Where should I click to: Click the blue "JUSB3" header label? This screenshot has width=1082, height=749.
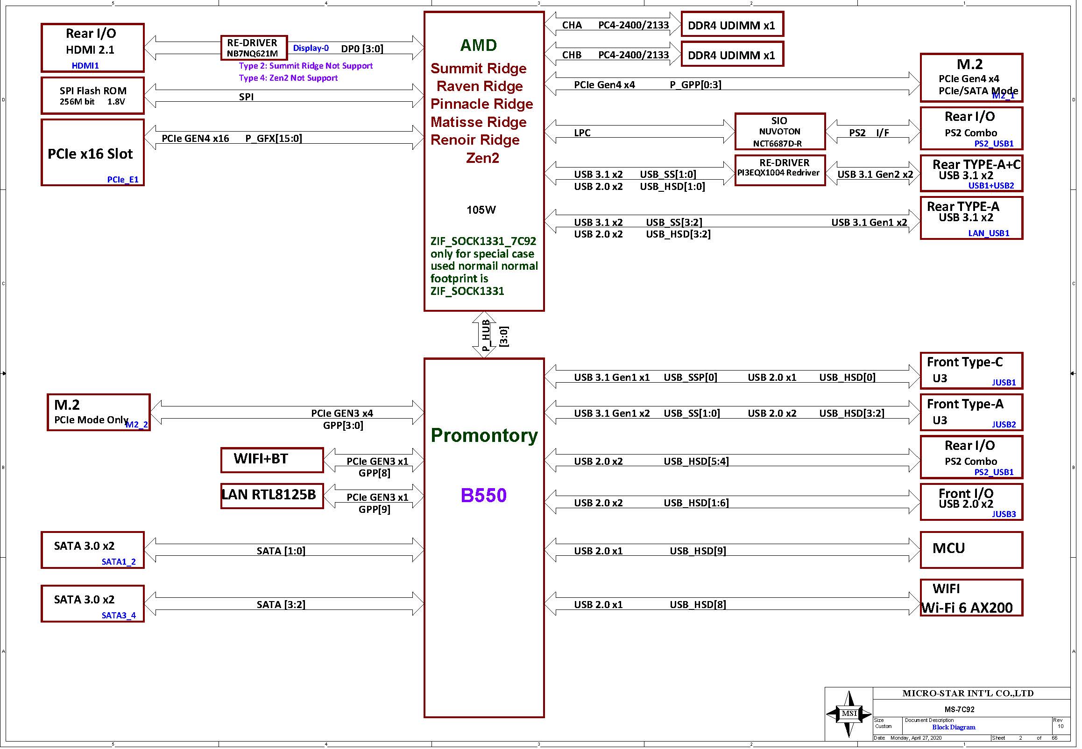[1004, 514]
